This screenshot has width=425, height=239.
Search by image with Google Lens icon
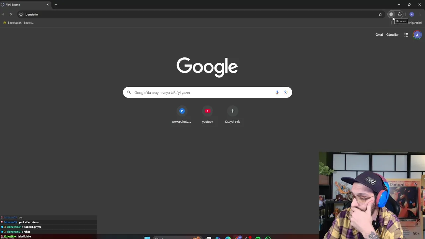pos(285,92)
